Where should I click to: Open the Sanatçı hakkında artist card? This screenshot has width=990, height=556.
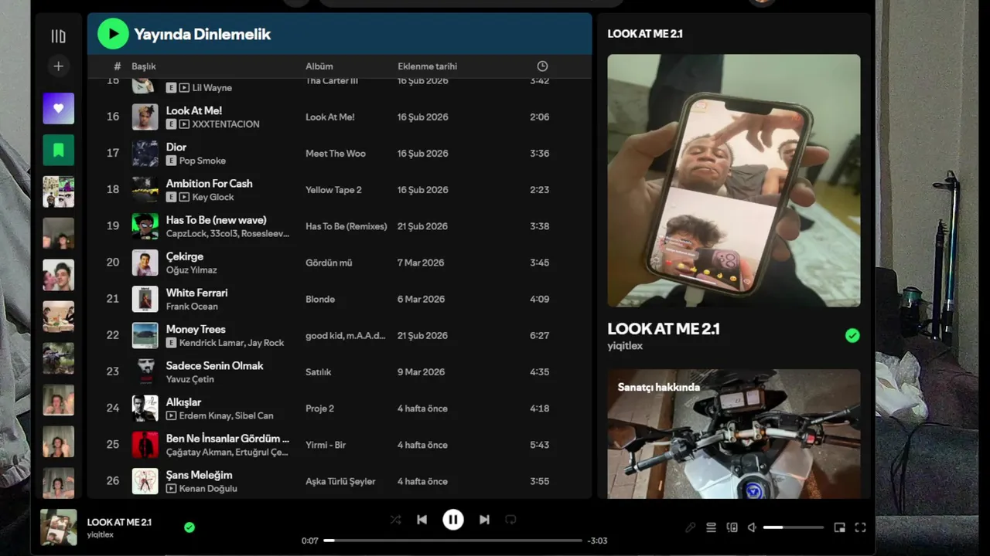(x=734, y=433)
